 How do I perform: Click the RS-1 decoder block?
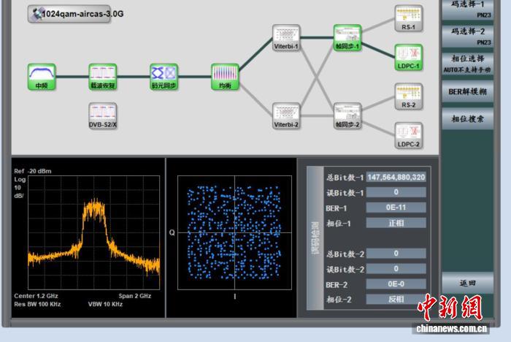click(409, 15)
